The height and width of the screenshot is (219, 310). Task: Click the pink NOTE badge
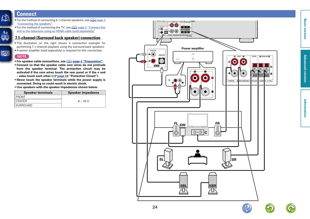[x=22, y=56]
